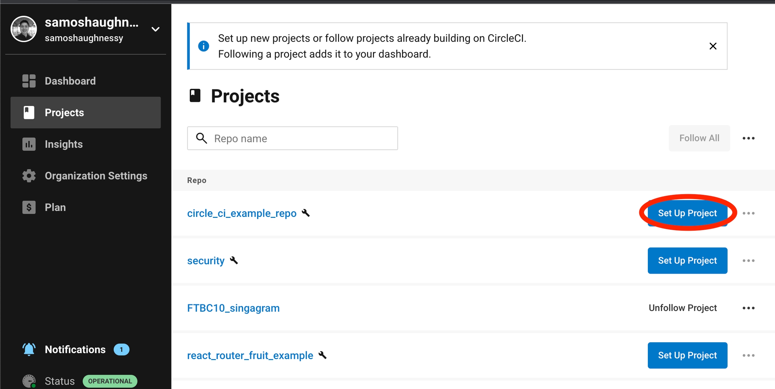Image resolution: width=775 pixels, height=389 pixels.
Task: Click the wrench icon beside circle_ci_example_repo
Action: click(x=306, y=213)
